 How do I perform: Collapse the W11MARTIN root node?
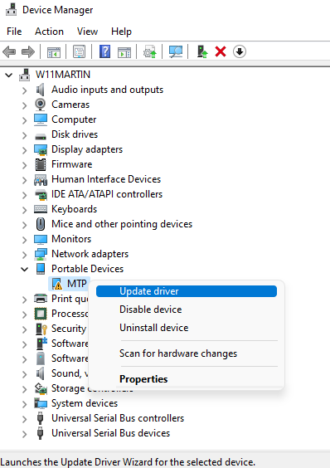(9, 75)
